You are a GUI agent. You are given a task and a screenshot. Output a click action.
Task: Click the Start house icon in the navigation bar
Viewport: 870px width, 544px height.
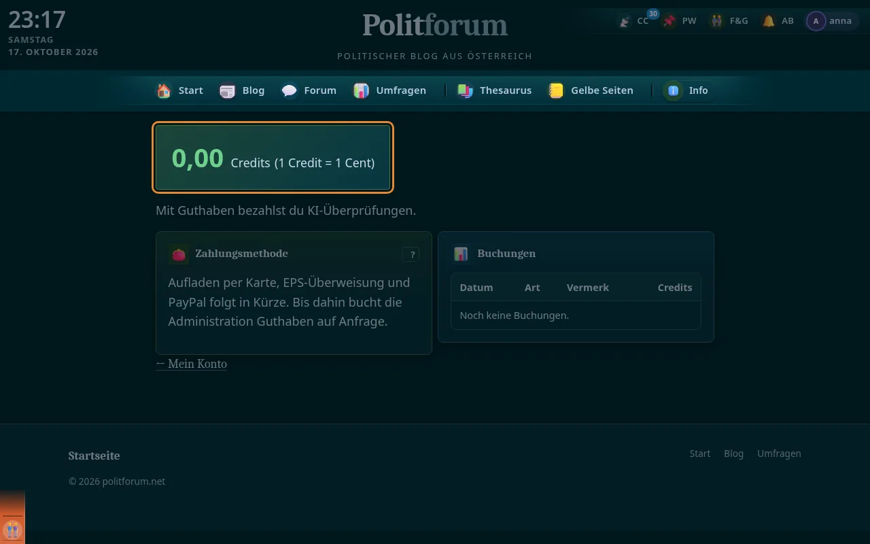click(x=164, y=90)
